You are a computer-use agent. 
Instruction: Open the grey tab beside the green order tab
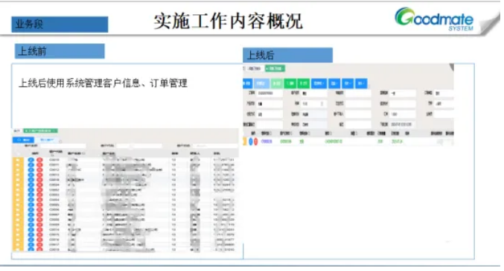click(255, 68)
